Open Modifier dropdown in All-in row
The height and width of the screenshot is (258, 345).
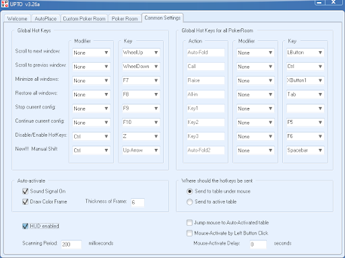click(x=255, y=94)
